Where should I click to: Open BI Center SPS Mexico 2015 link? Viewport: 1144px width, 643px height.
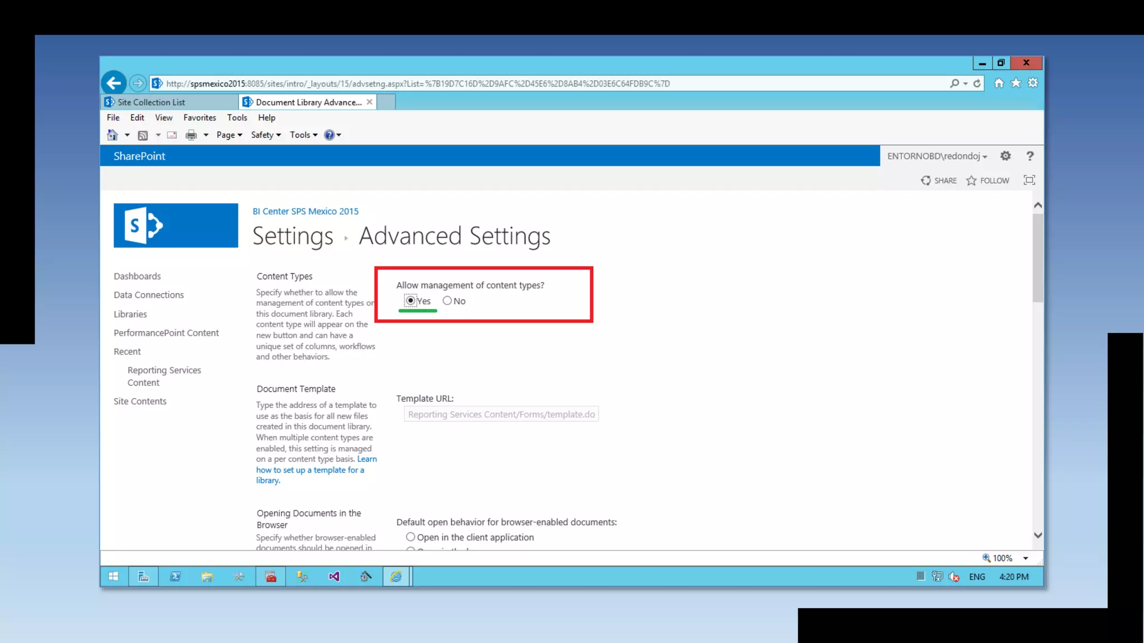pyautogui.click(x=305, y=212)
